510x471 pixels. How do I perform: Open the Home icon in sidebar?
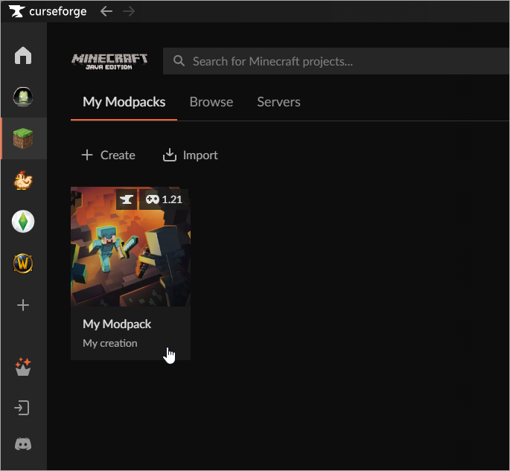[23, 56]
